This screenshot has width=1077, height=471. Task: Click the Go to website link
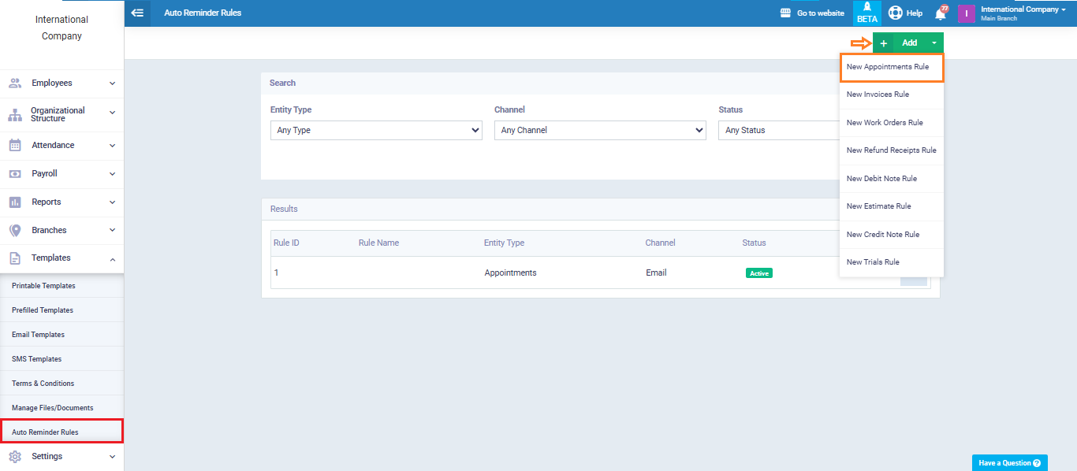point(812,13)
